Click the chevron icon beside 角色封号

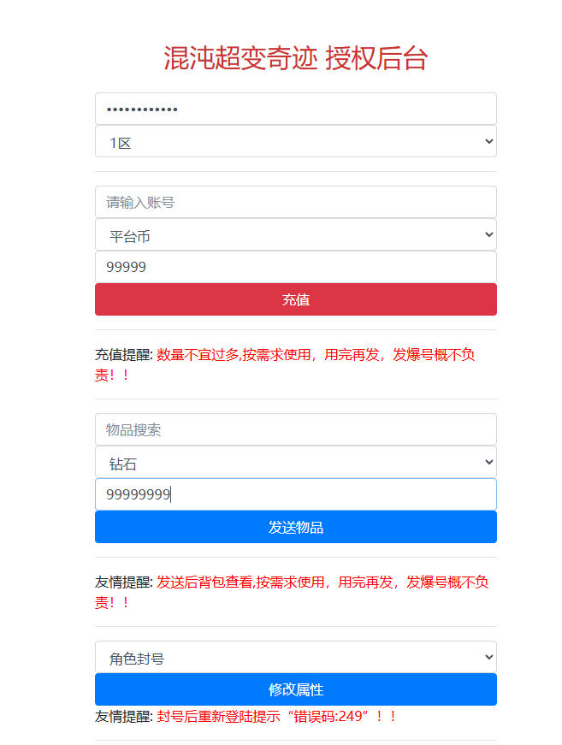click(x=488, y=657)
